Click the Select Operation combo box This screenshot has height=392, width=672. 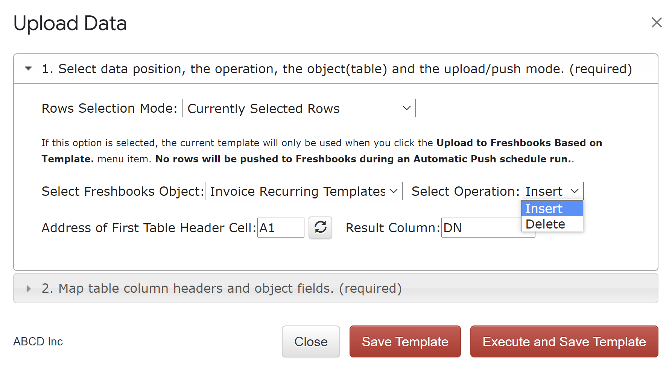[552, 191]
